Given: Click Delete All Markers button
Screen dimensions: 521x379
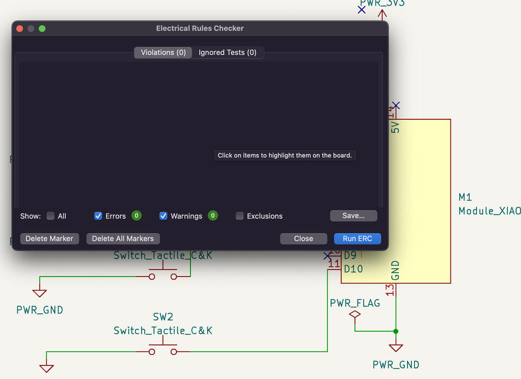Looking at the screenshot, I should pos(123,239).
